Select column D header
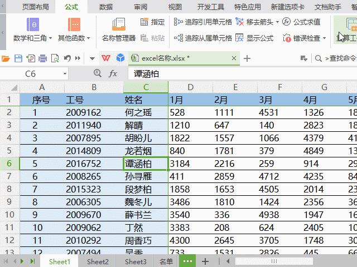This screenshot has width=357, height=267. pyautogui.click(x=191, y=87)
